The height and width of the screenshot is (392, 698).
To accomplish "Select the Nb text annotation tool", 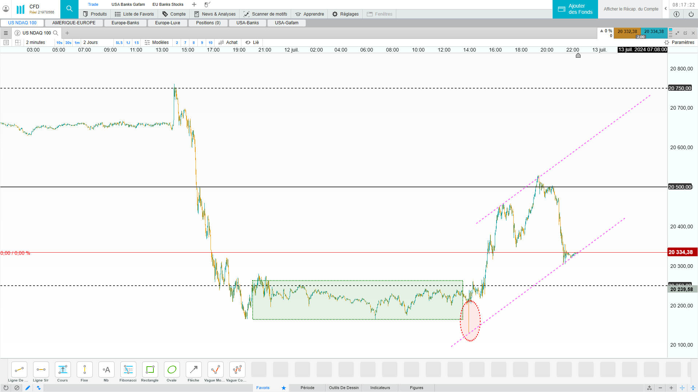I will click(106, 370).
